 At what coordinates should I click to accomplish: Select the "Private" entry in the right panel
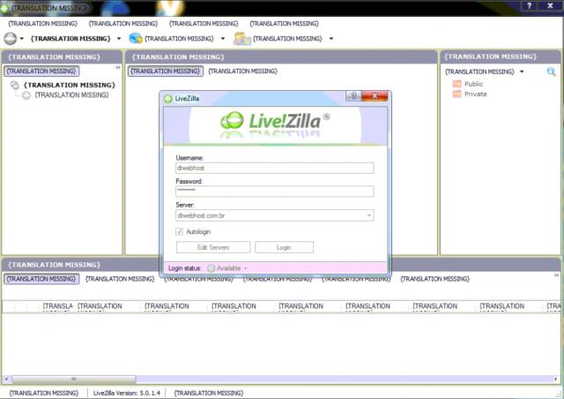(476, 94)
